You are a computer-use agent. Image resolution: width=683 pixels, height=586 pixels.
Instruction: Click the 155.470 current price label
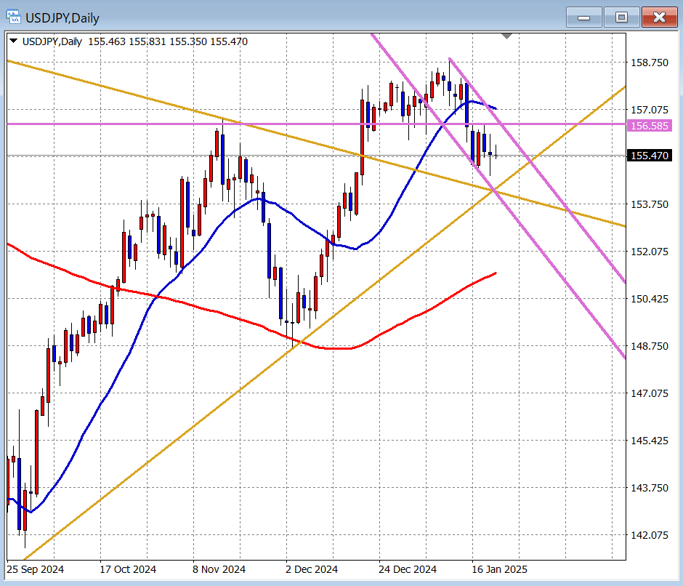649,156
